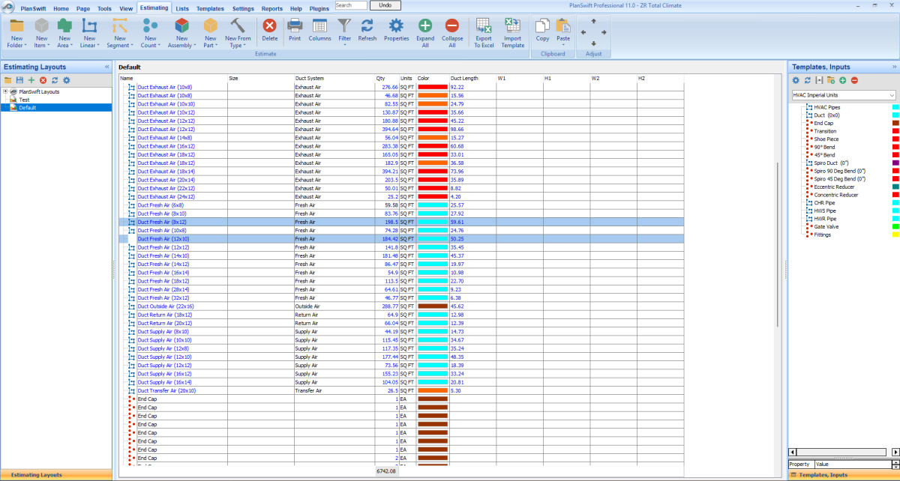Switch to the Reports ribbon tab
This screenshot has width=900, height=481.
pos(271,8)
